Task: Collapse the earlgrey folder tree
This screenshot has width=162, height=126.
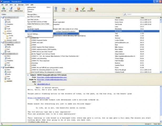Action: (3, 33)
